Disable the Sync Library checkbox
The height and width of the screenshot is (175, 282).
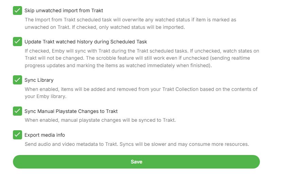pos(17,80)
